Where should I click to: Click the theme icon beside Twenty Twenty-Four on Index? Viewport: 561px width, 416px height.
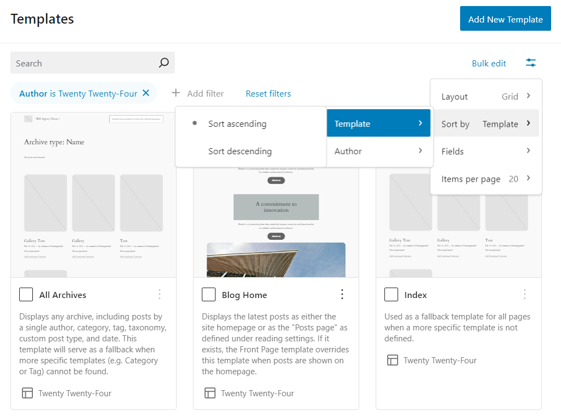tap(392, 360)
